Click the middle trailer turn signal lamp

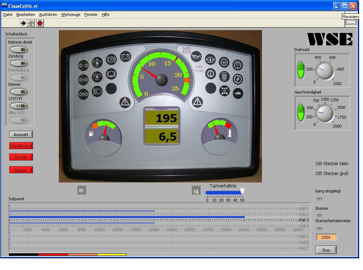(x=83, y=80)
